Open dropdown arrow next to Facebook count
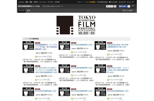The image size is (154, 101). point(133,6)
